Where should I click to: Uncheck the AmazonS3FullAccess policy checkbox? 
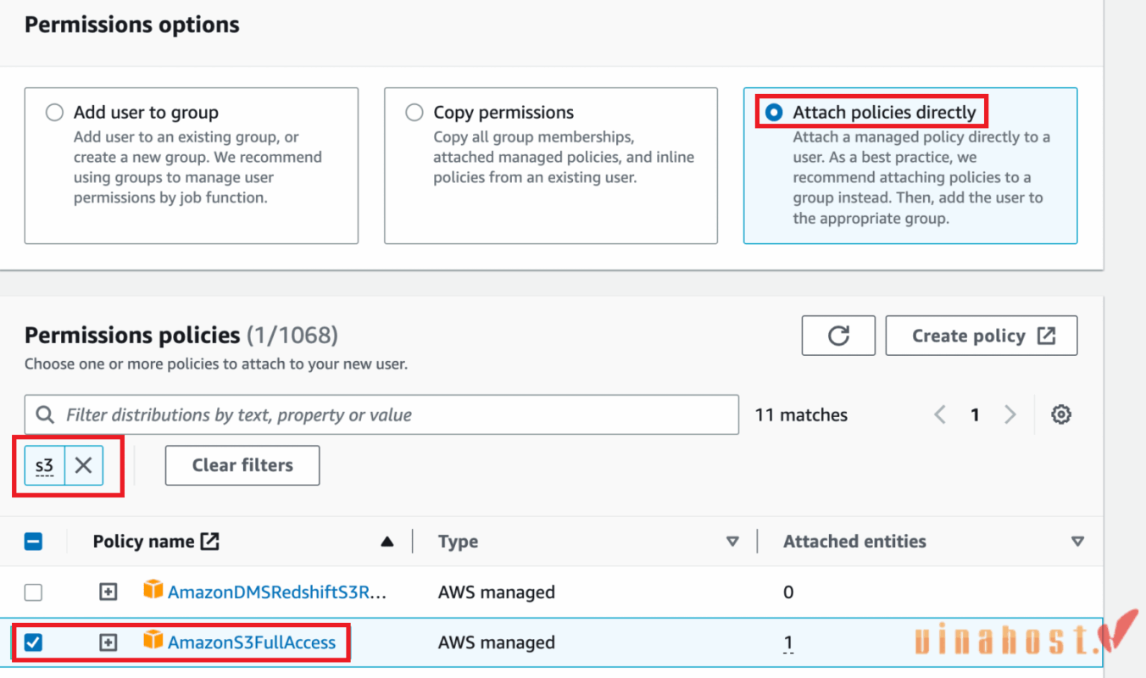point(33,642)
